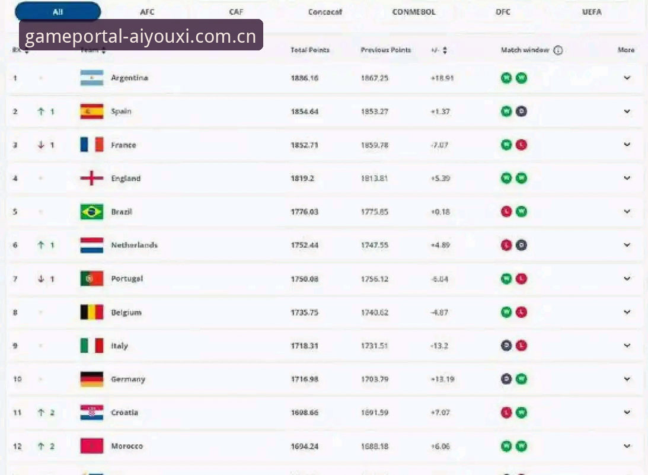Open the England team link

tap(126, 178)
